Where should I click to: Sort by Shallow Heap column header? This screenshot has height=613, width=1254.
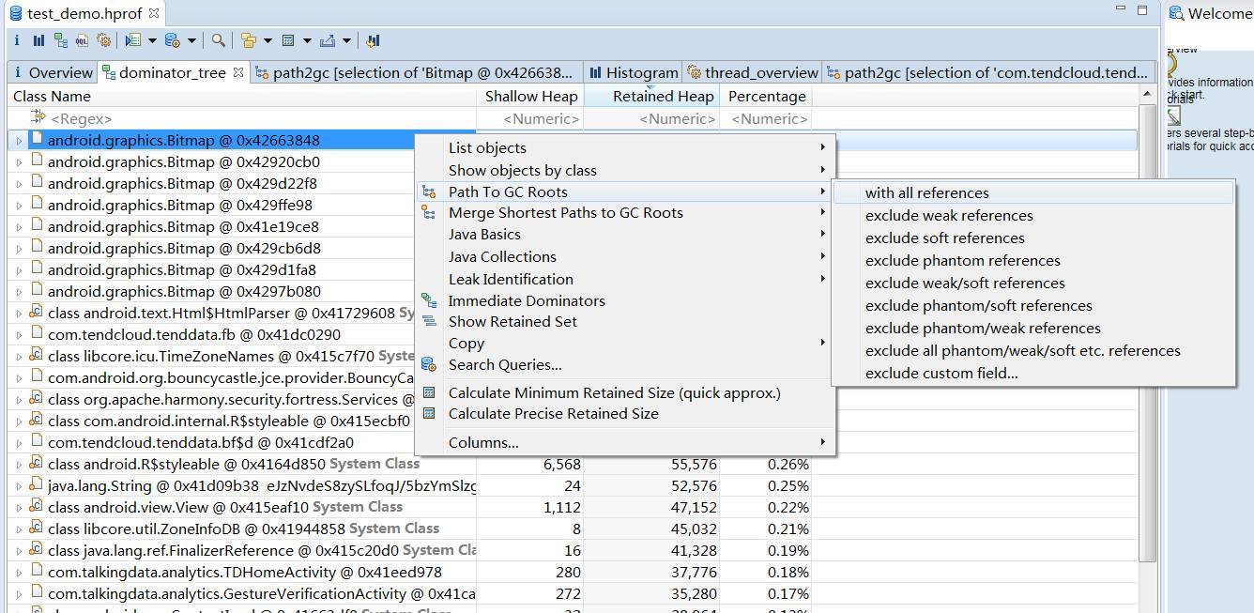[x=530, y=96]
